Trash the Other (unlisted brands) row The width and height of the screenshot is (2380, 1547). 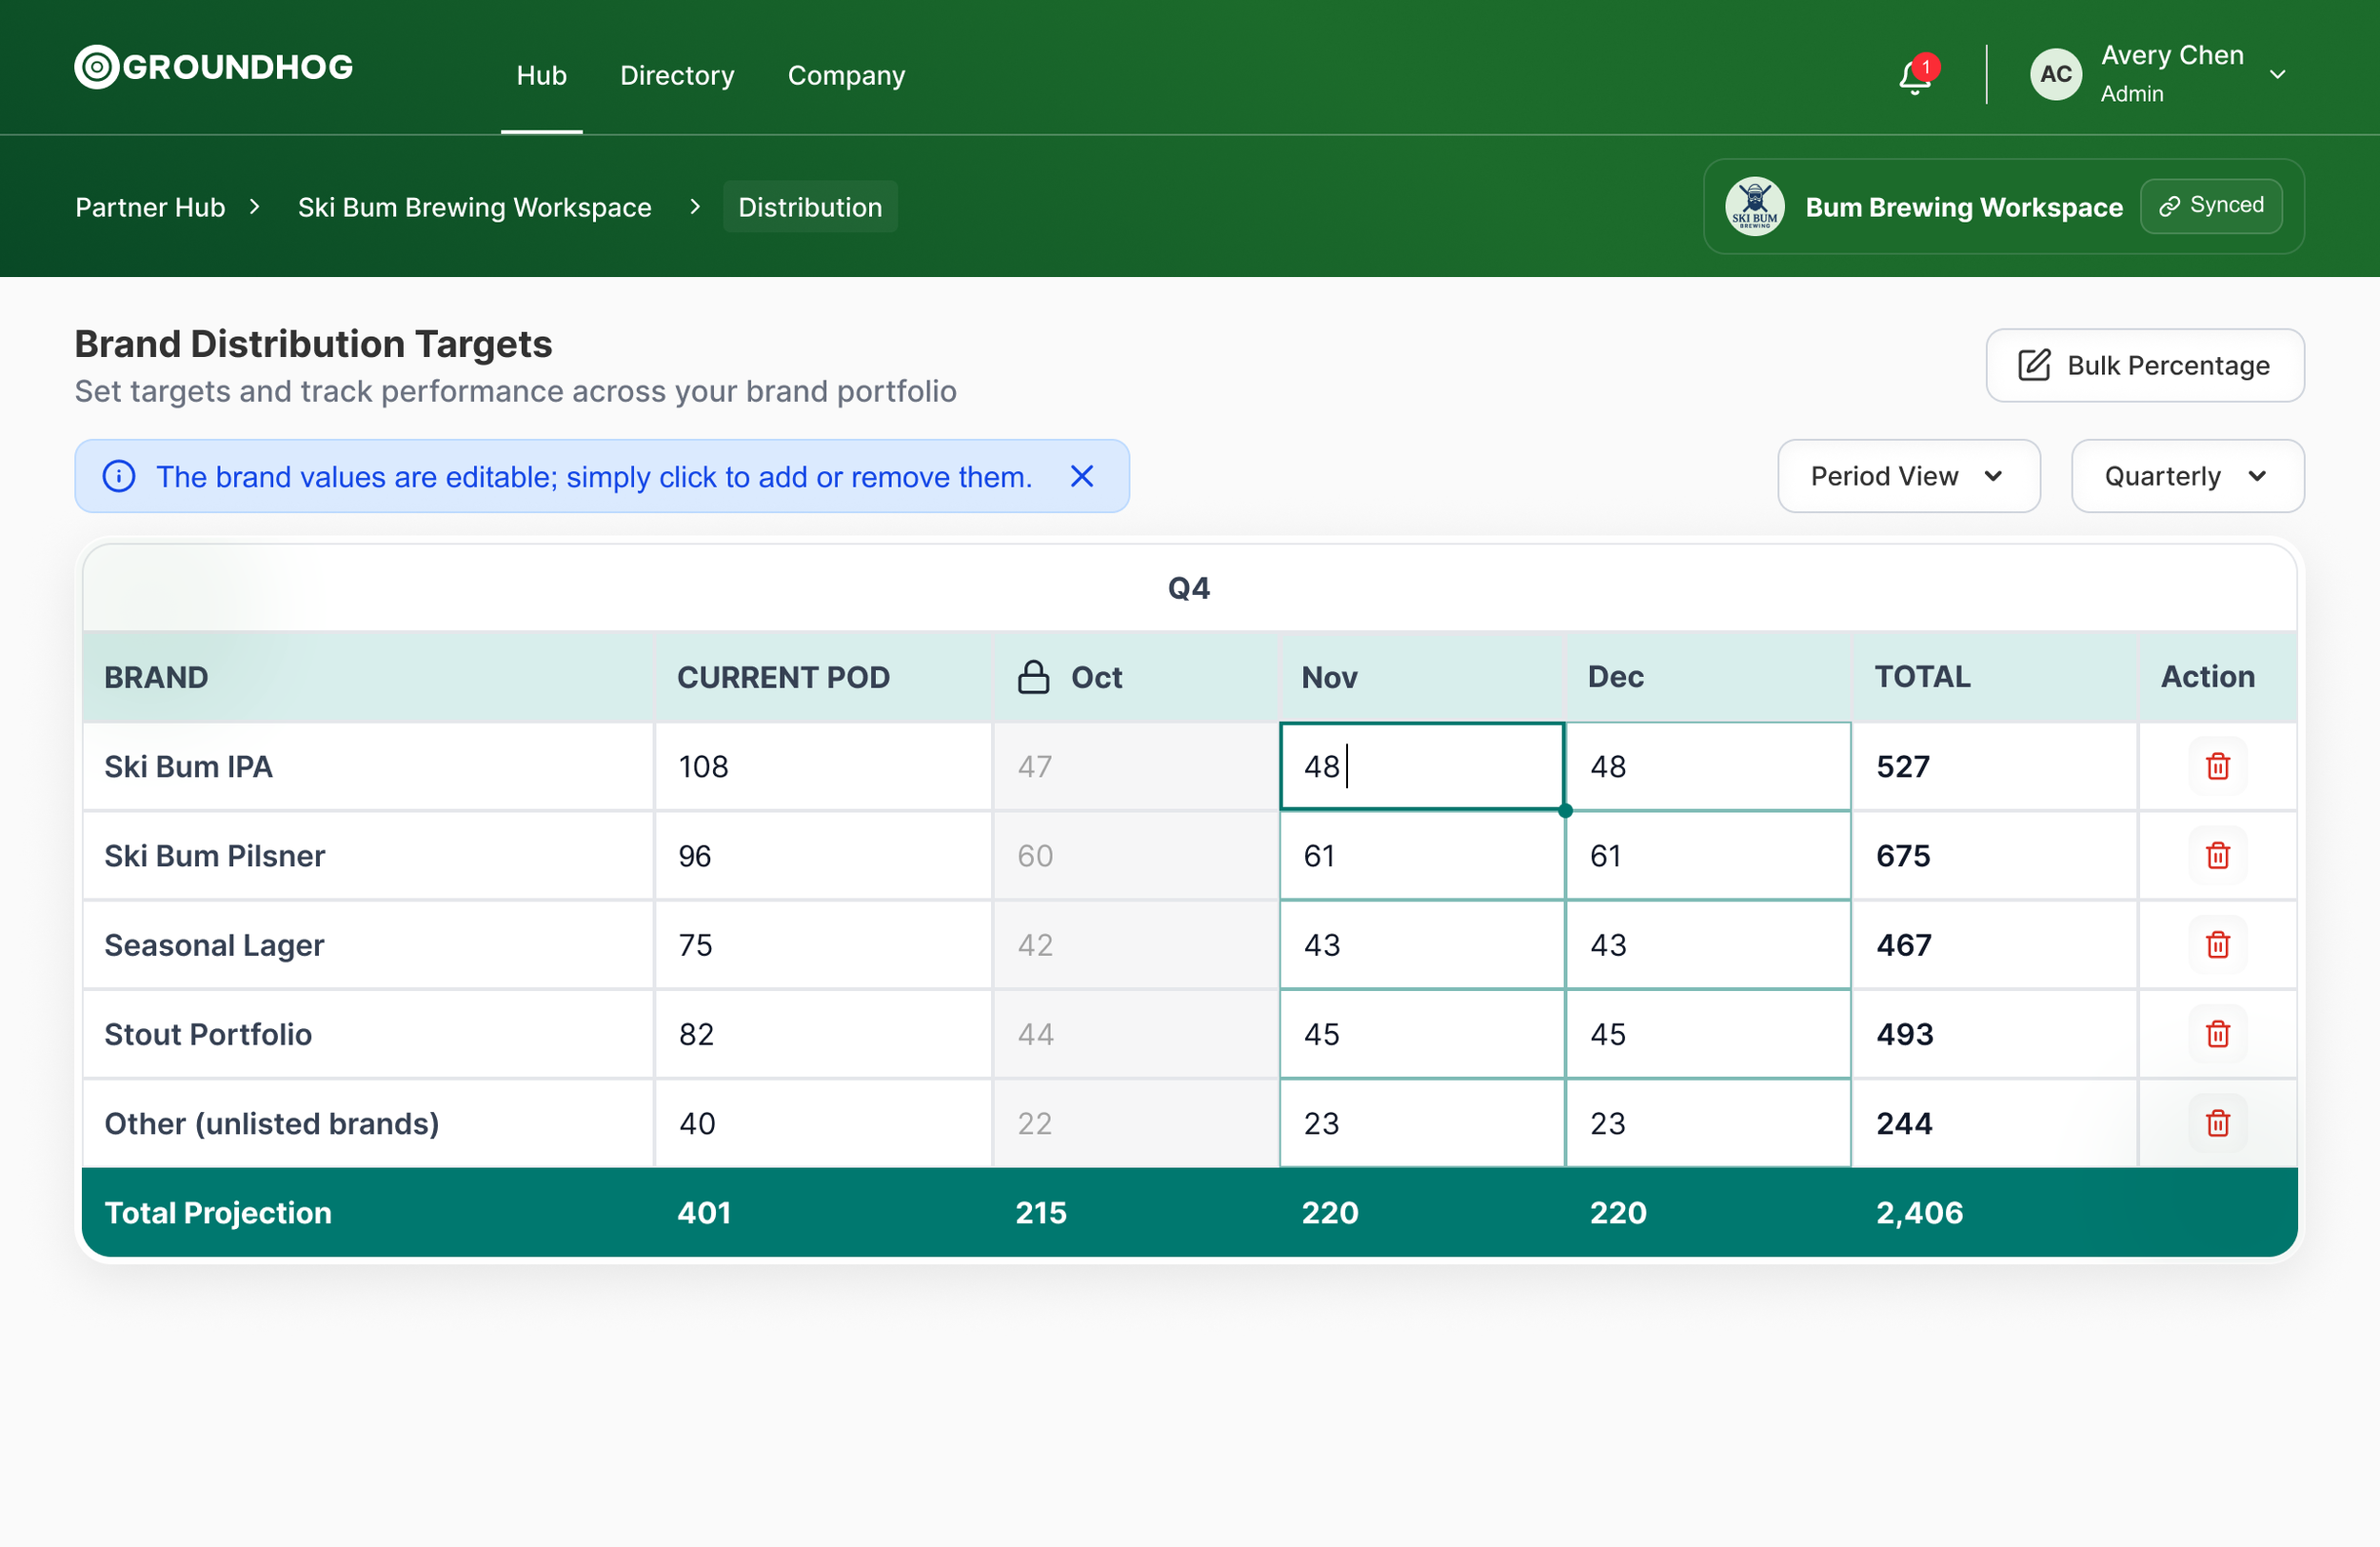point(2217,1123)
